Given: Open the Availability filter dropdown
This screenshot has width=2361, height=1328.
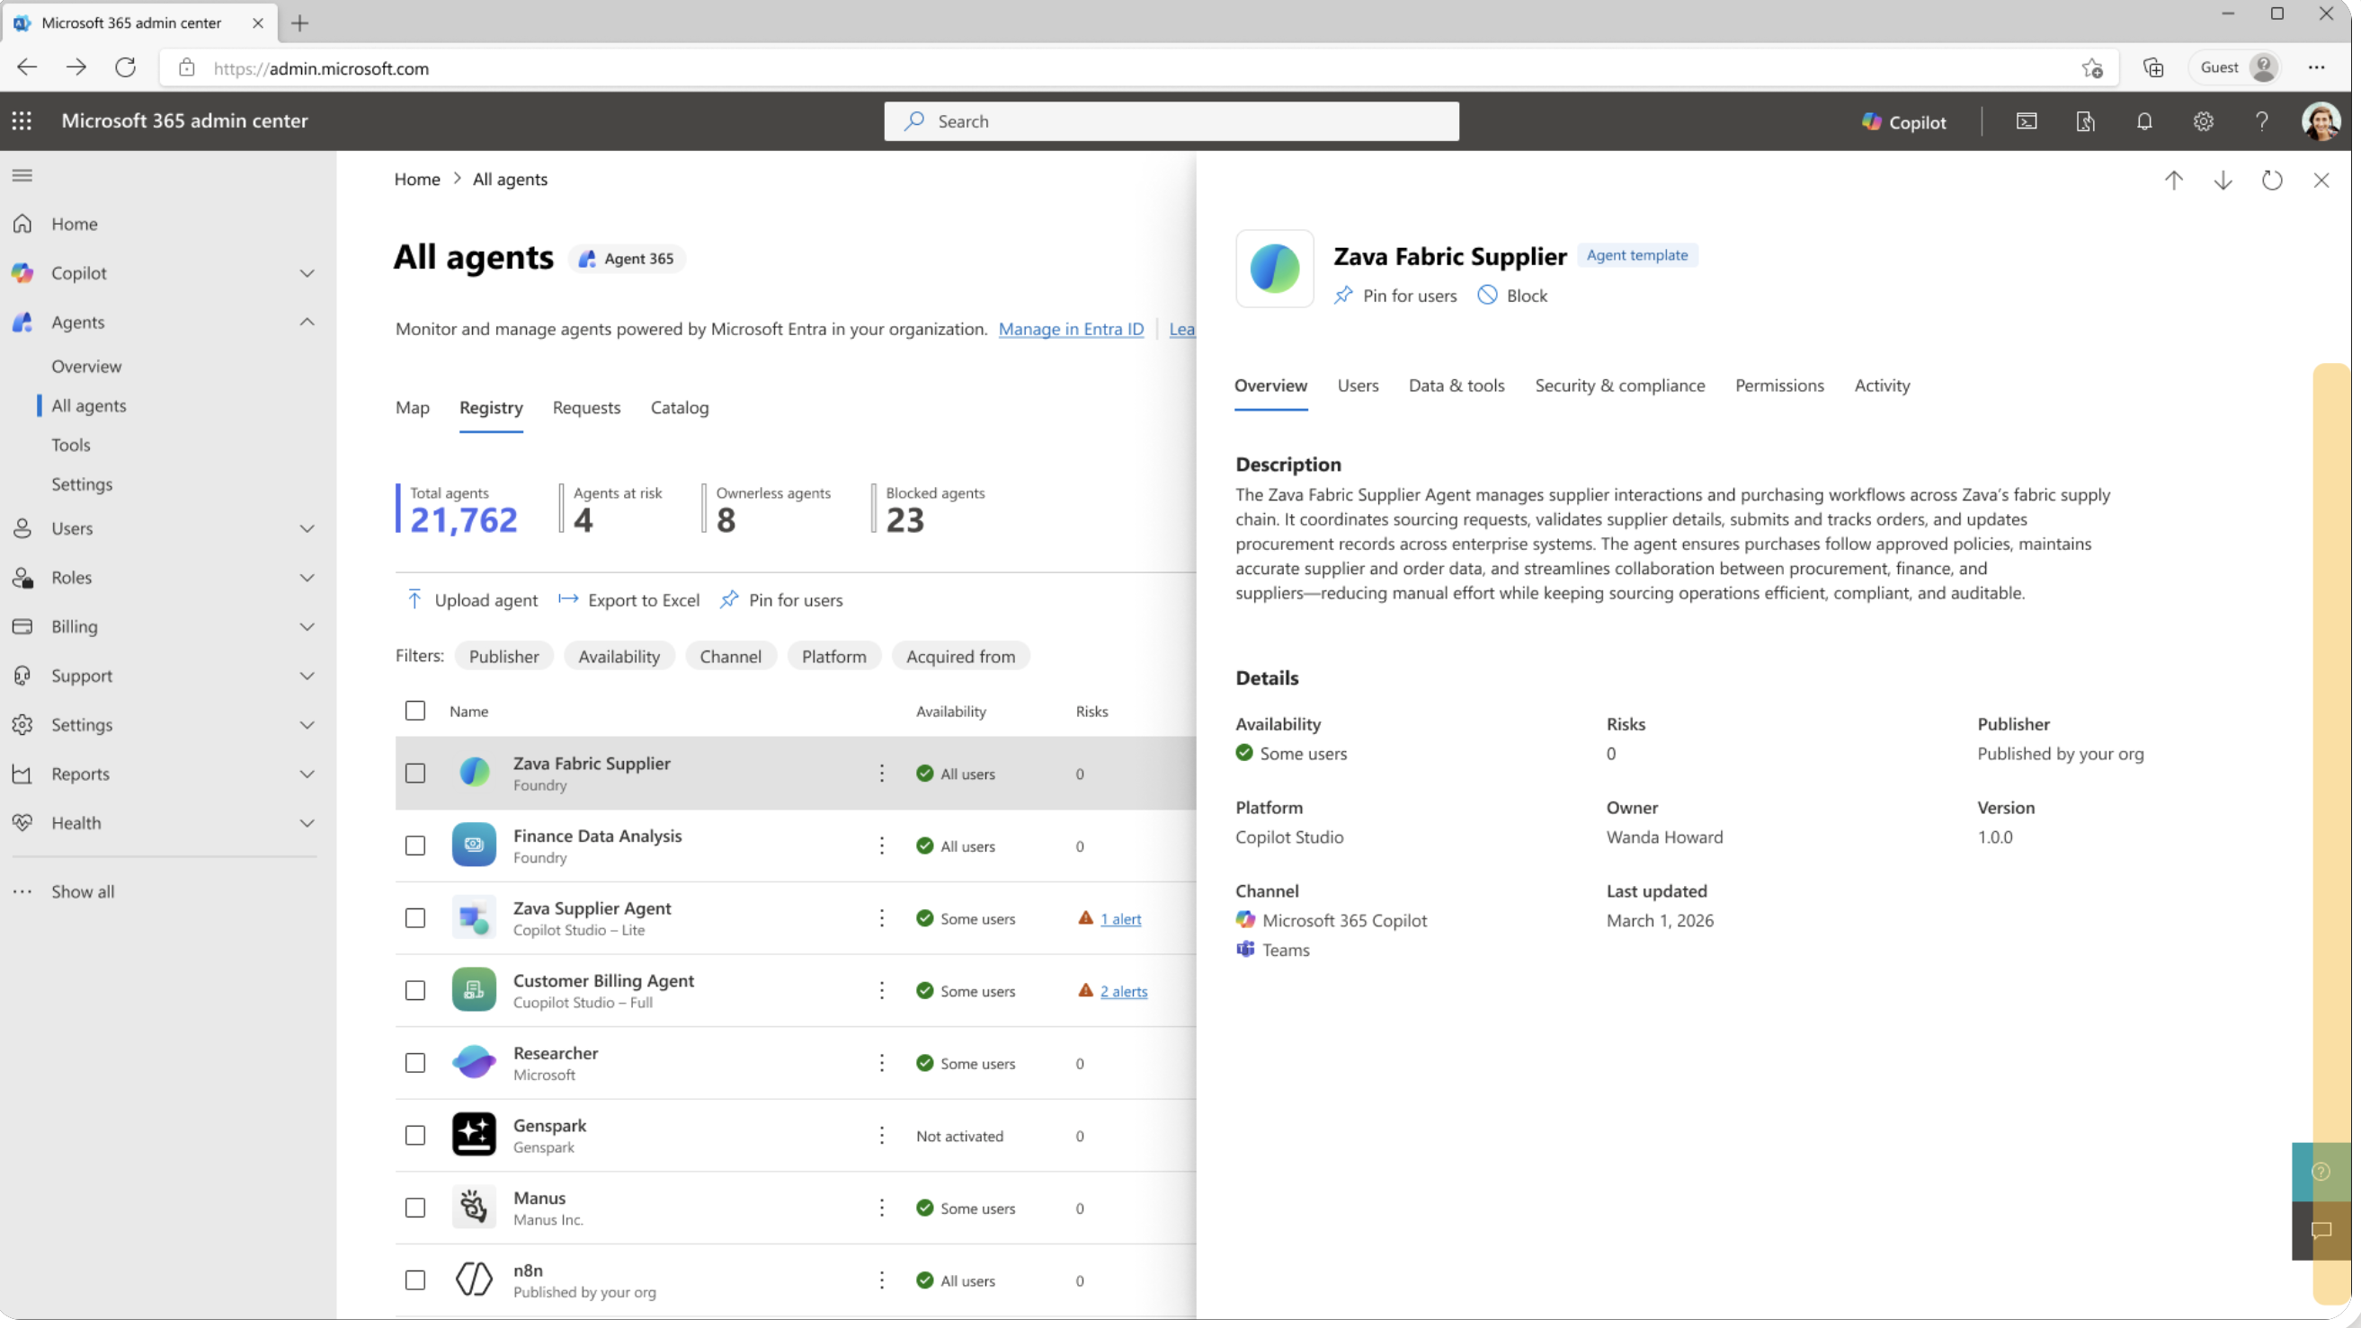Looking at the screenshot, I should point(619,656).
